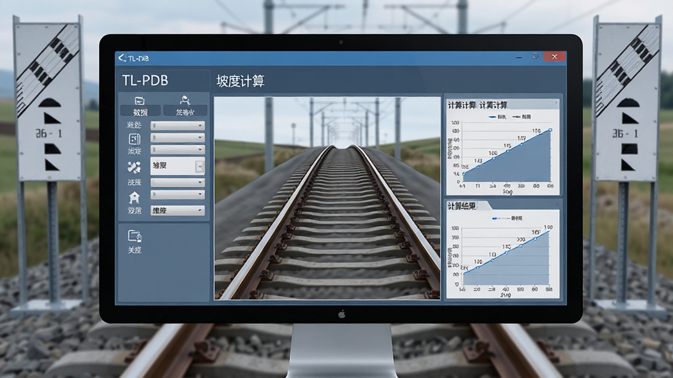Click the back arrow in the title bar
Image resolution: width=673 pixels, height=378 pixels.
point(122,58)
